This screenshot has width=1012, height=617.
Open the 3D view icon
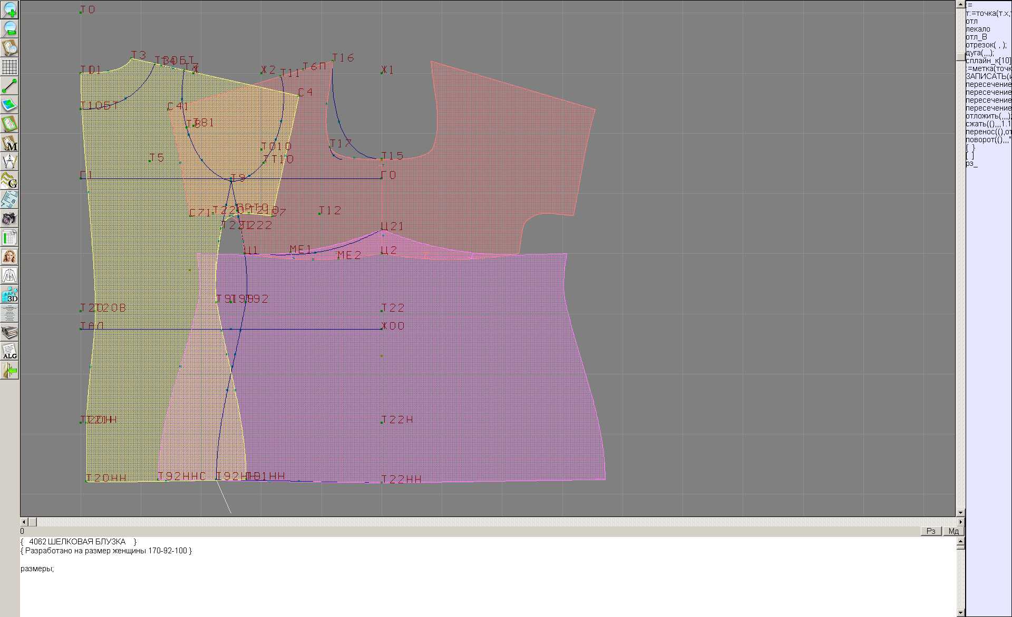tap(9, 294)
